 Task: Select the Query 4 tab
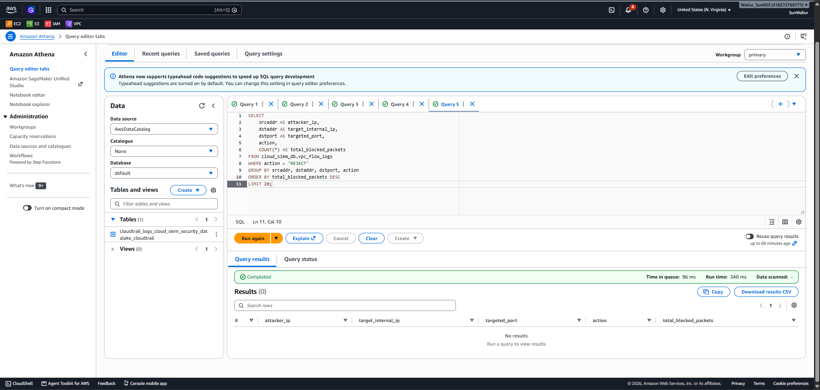tap(399, 104)
